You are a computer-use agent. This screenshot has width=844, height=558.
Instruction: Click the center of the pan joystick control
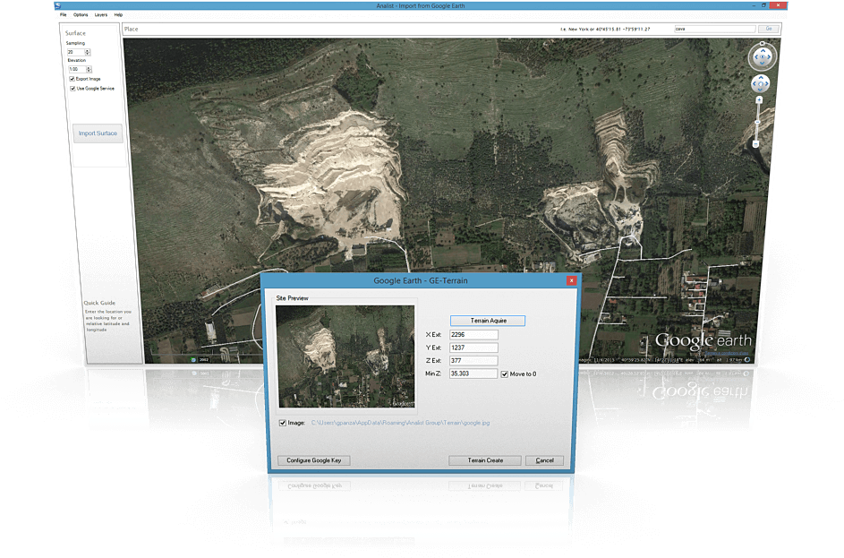click(761, 83)
